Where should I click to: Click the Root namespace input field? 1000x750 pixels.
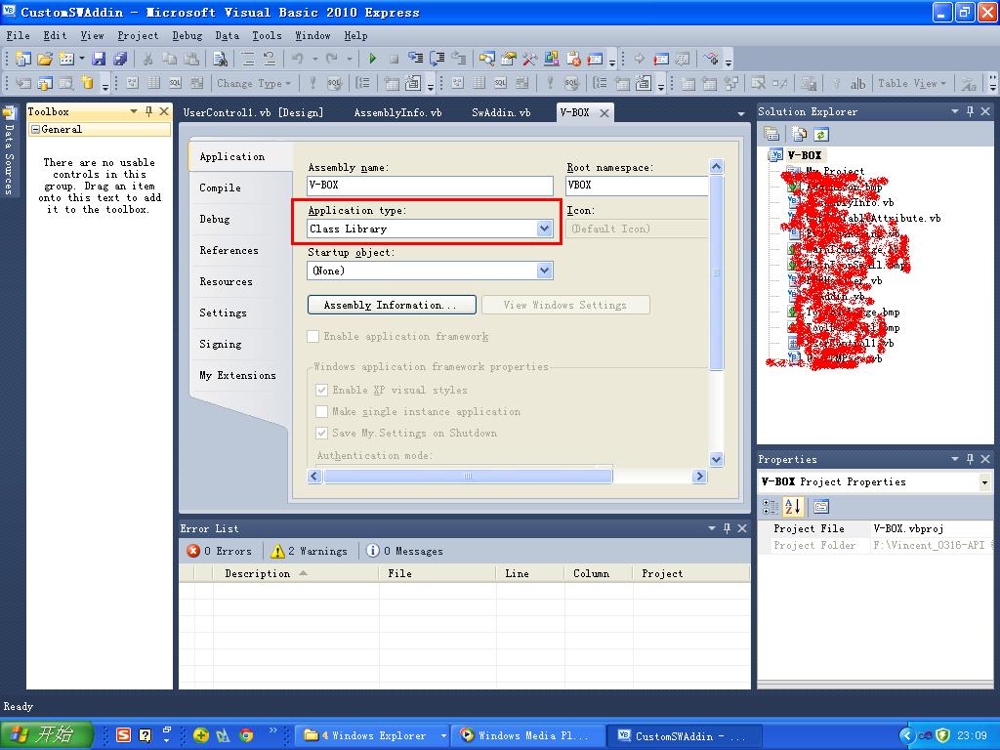[x=637, y=185]
